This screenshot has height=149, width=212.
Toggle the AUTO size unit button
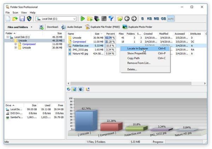click(x=171, y=19)
